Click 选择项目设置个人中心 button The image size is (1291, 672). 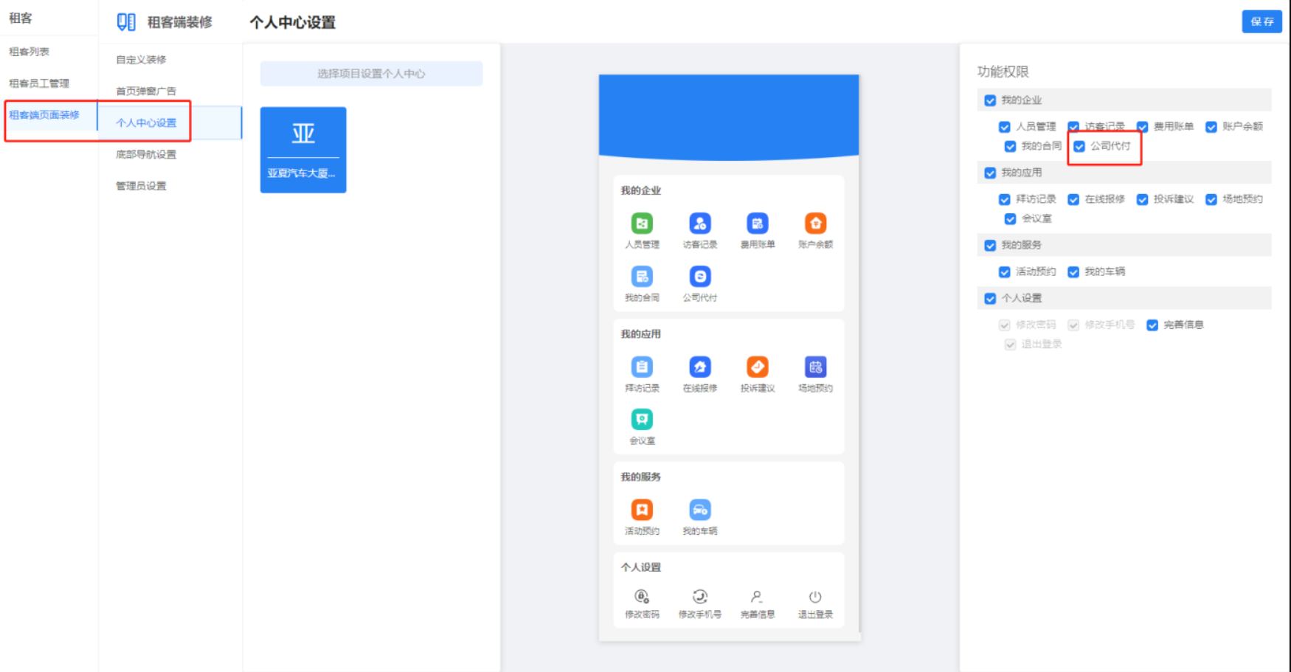pos(371,74)
